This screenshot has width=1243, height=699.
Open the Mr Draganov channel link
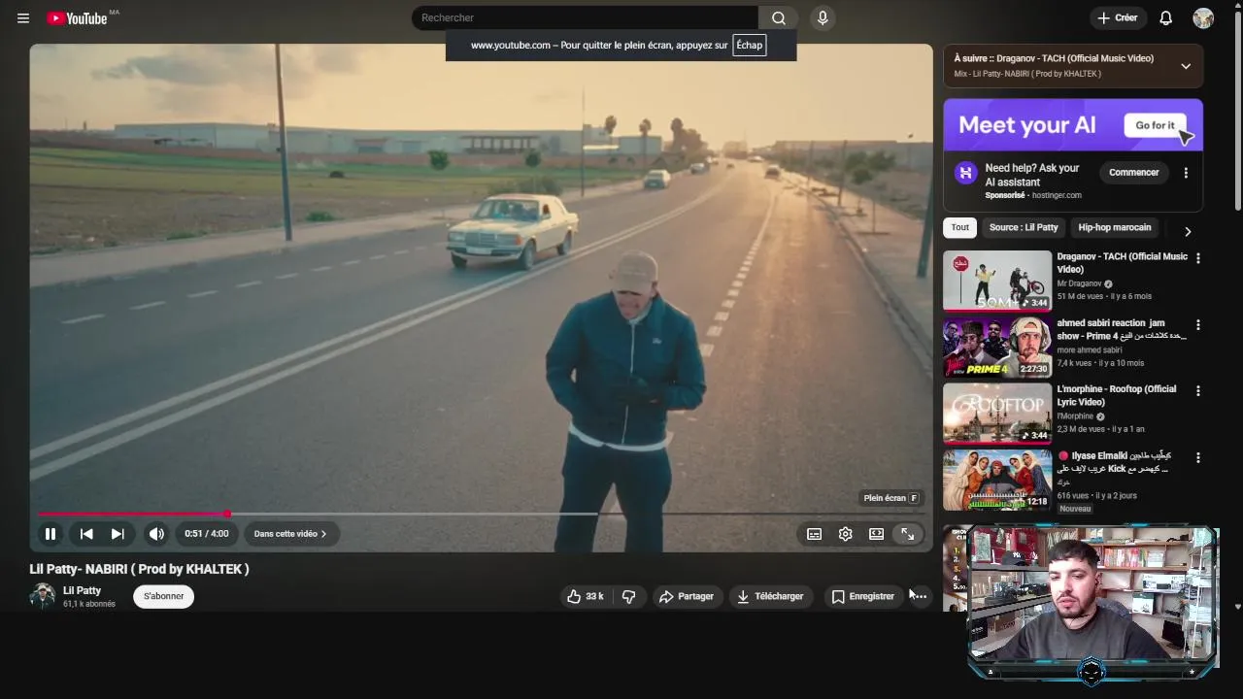coord(1080,283)
